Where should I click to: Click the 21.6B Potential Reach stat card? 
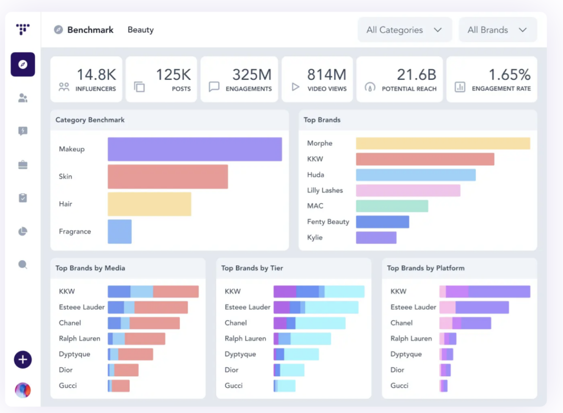(x=399, y=79)
